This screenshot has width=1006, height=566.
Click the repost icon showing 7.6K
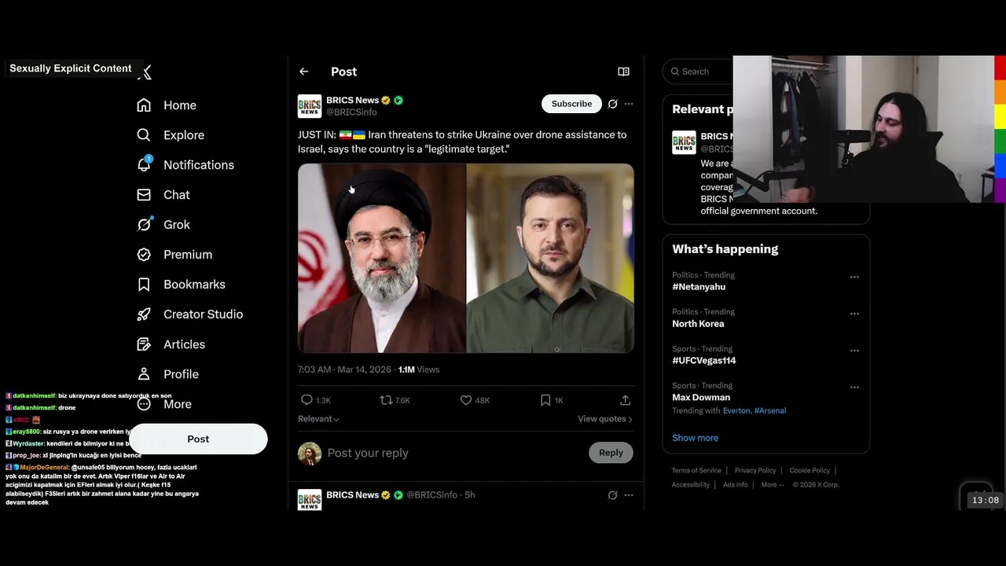386,400
